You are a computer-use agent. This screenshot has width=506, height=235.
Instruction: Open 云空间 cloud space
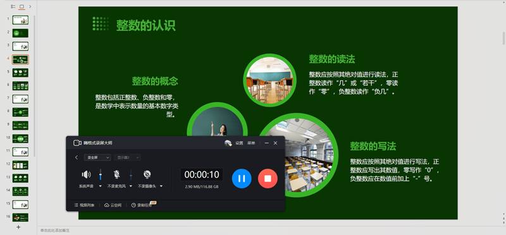coord(113,205)
